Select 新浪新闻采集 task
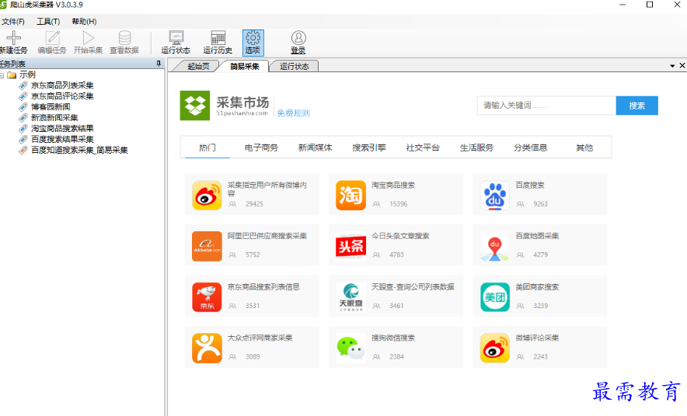This screenshot has height=416, width=687. click(54, 118)
